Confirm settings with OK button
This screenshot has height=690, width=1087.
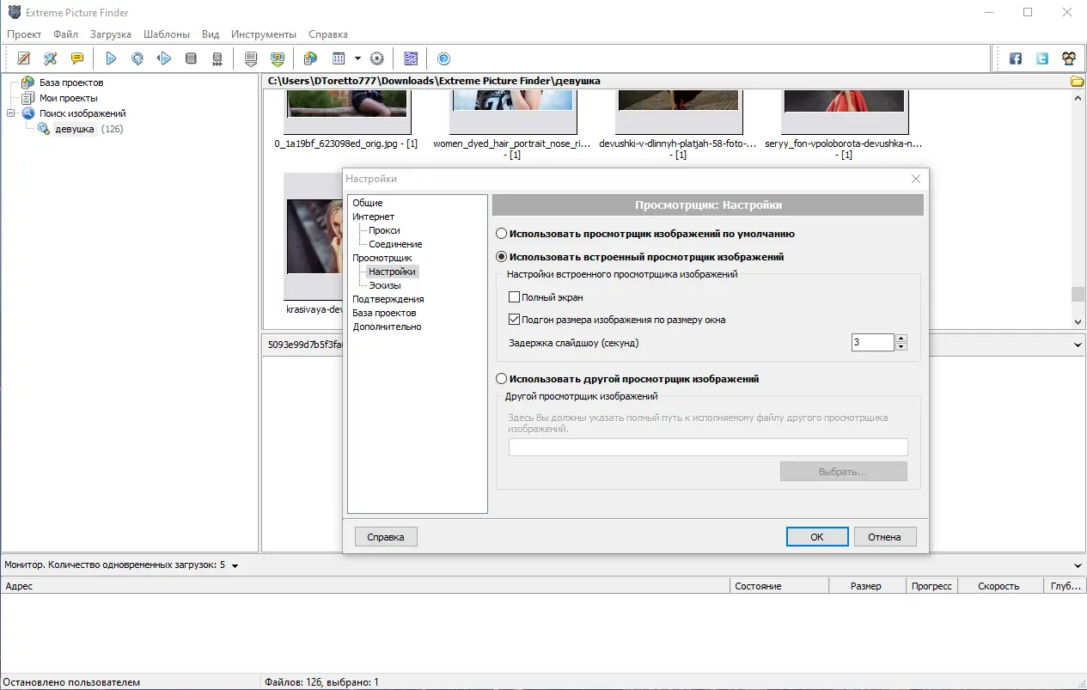tap(815, 536)
